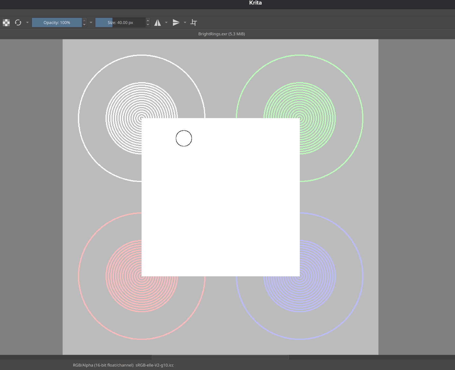Viewport: 455px width, 370px height.
Task: Open dropdown between Opacity and Size sliders
Action: 91,23
